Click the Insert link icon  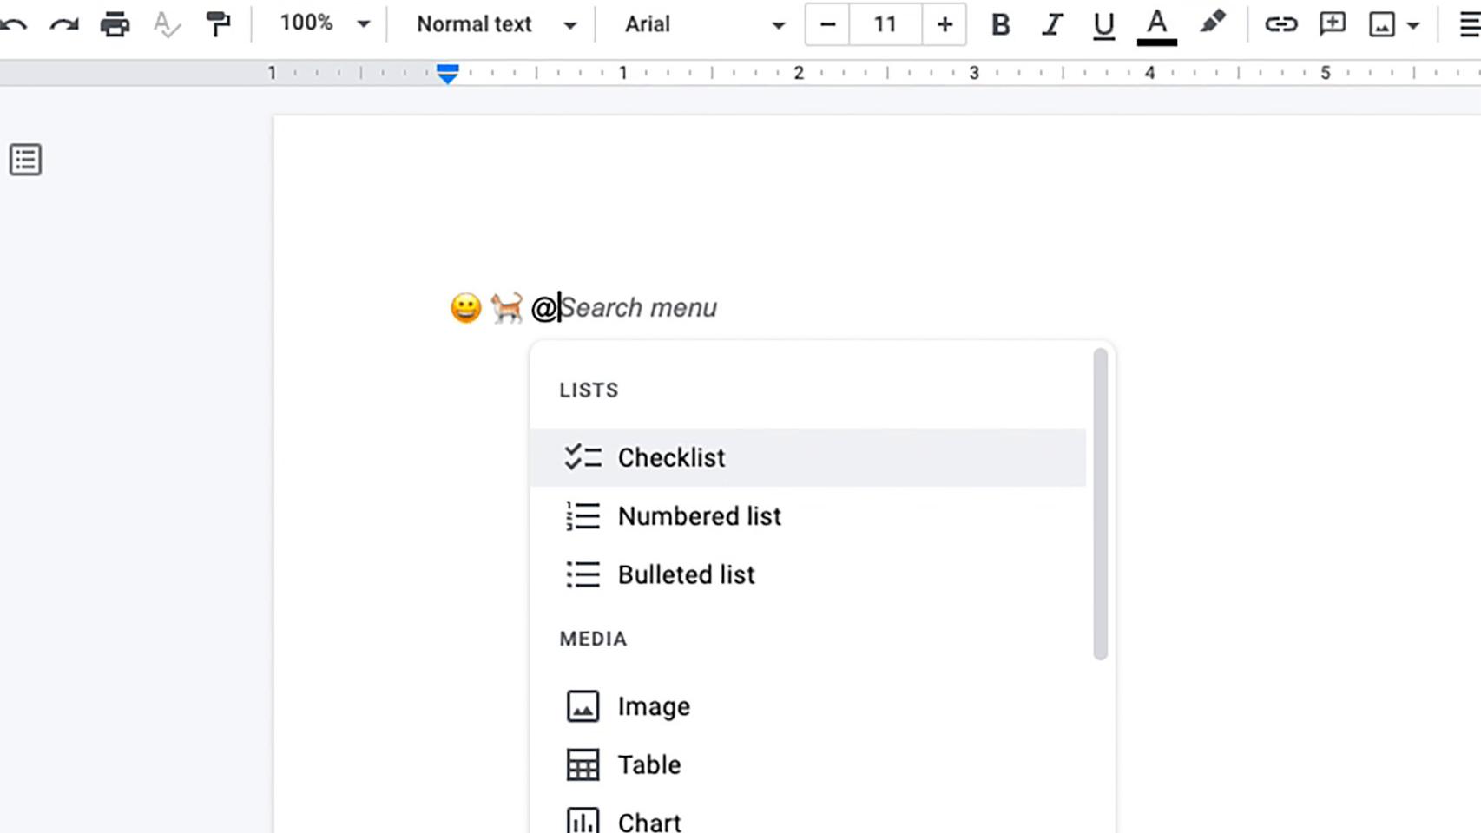(x=1282, y=24)
